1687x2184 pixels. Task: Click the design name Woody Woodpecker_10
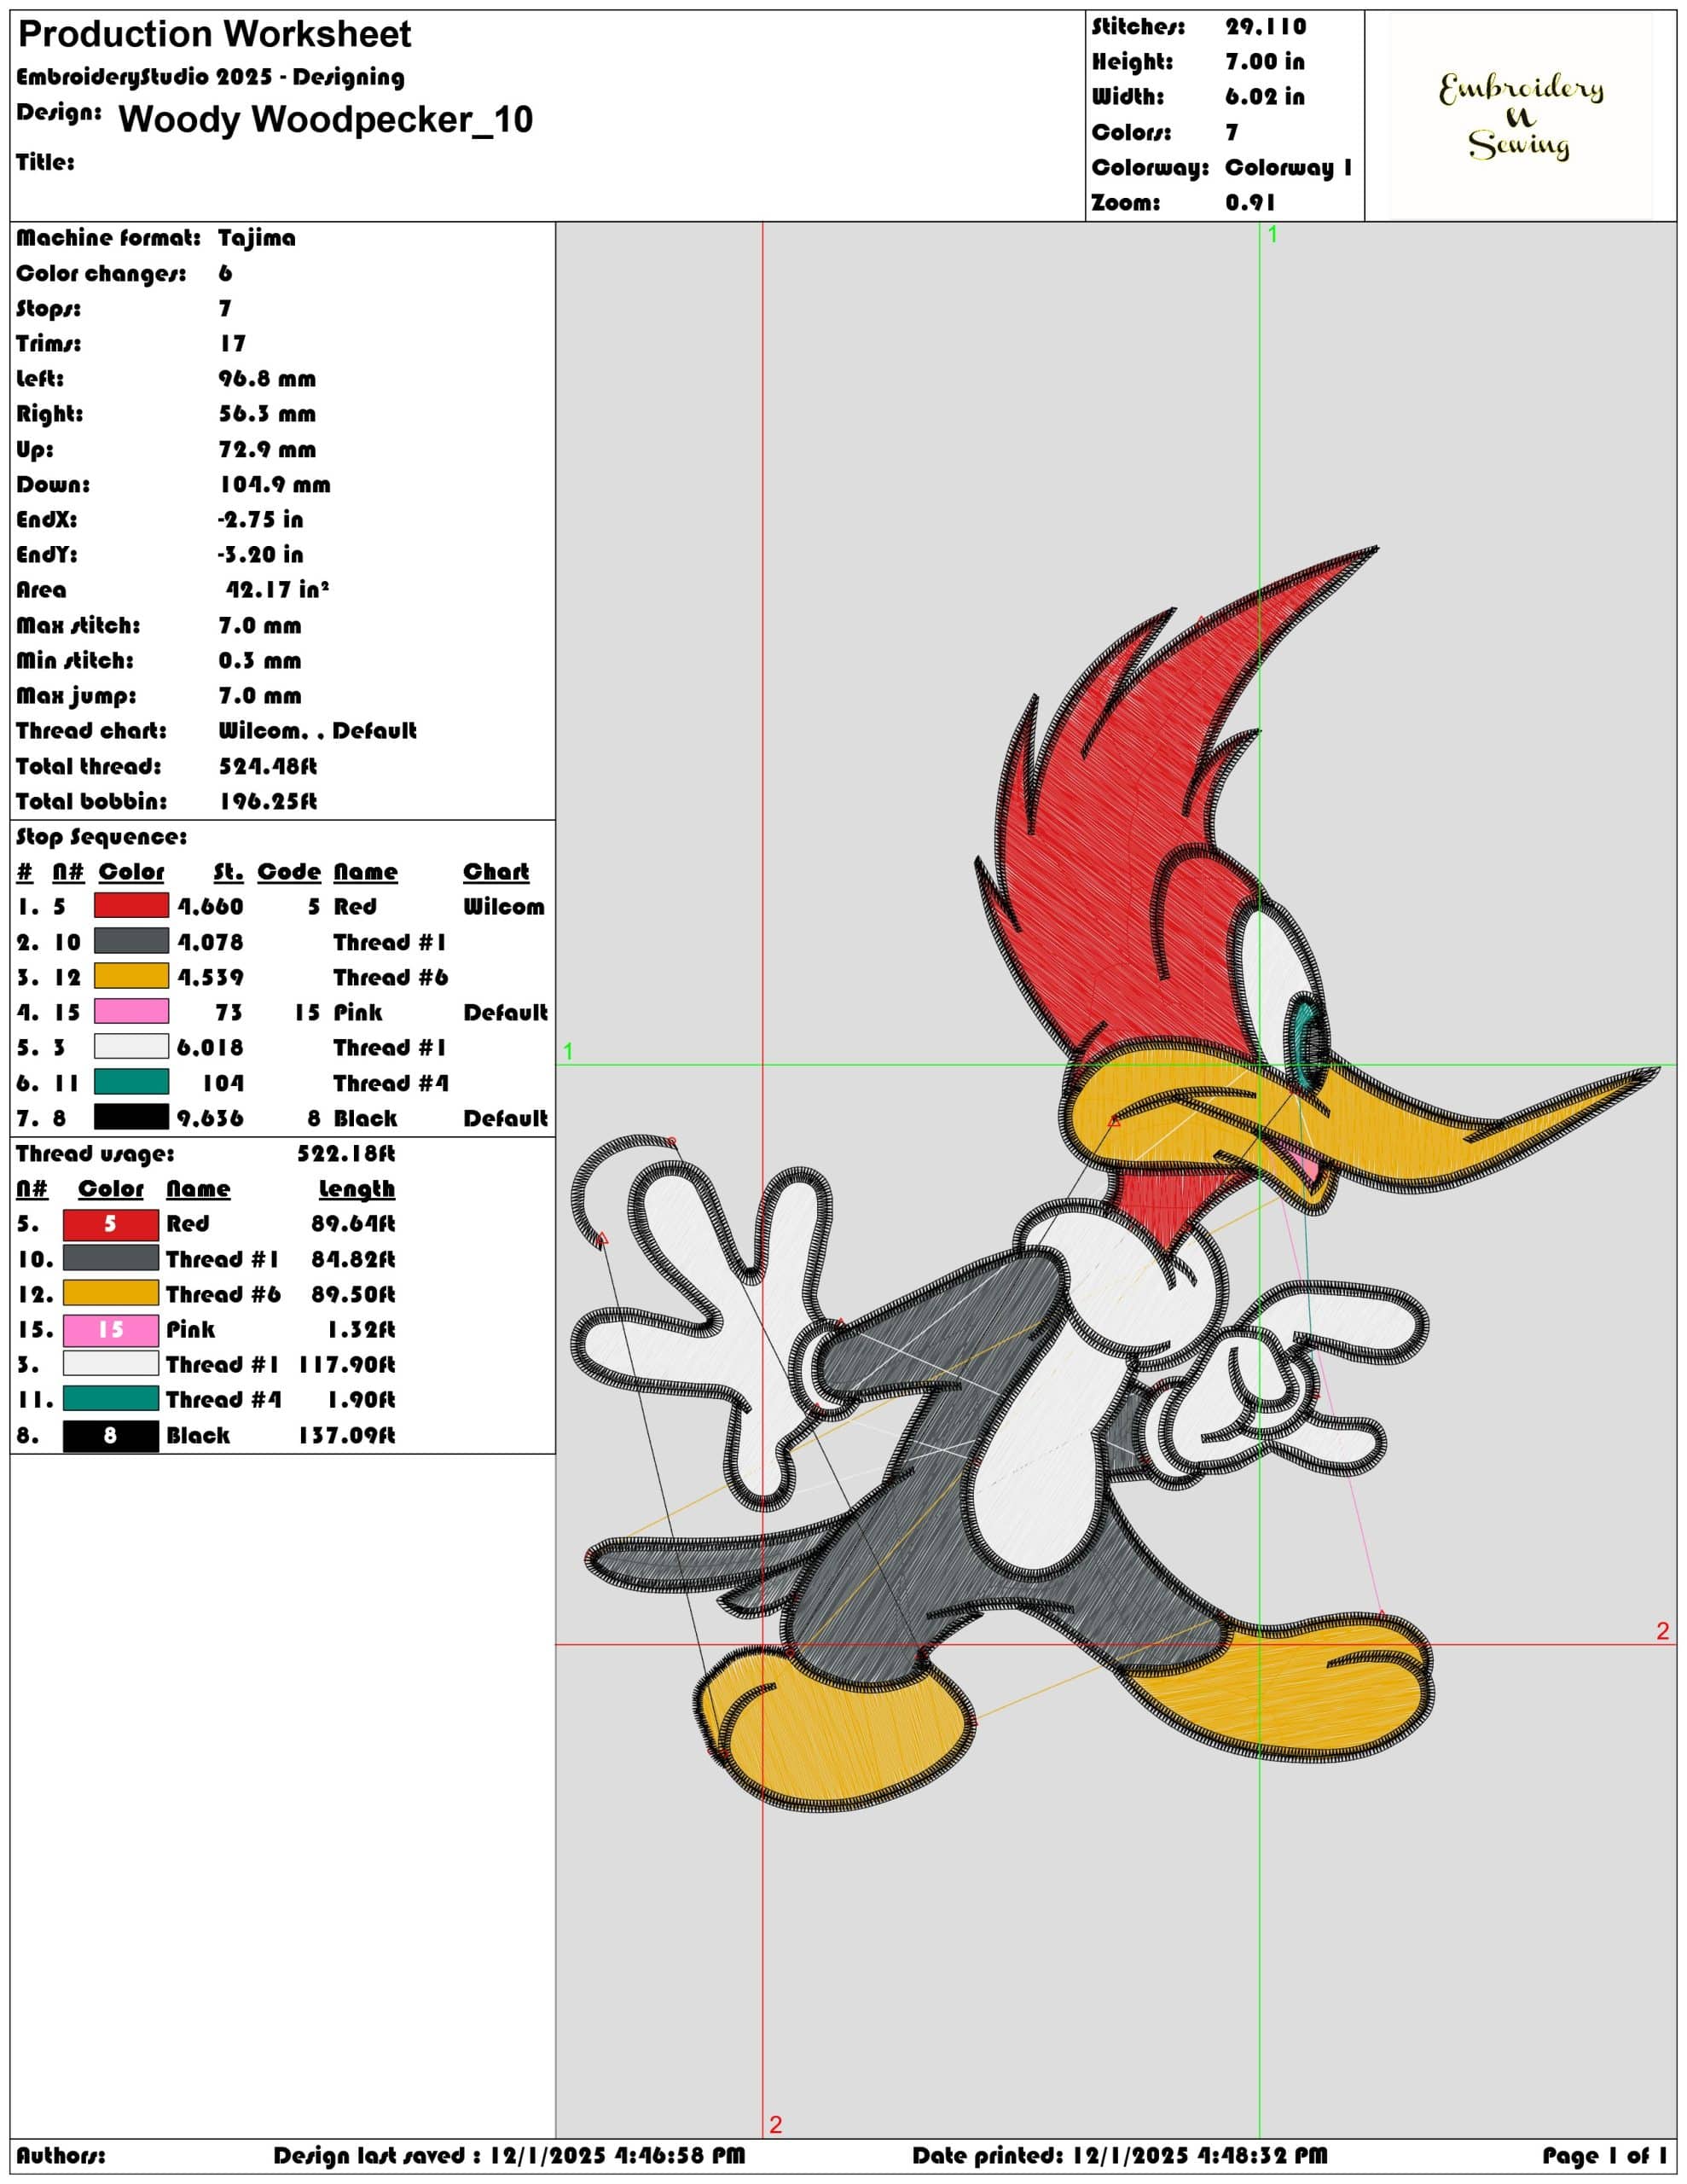click(325, 119)
